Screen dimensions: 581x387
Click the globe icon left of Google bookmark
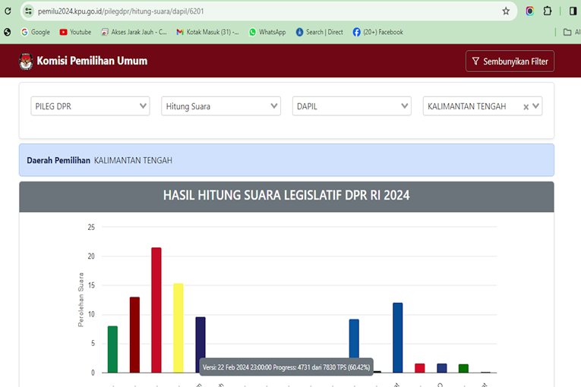(8, 32)
